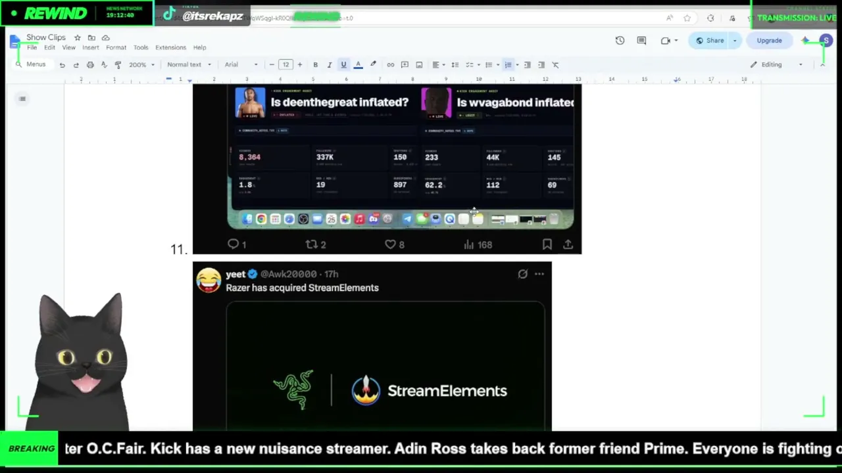Screen dimensions: 842x473
Task: Click the retweet icon on the embedded tweet
Action: (x=312, y=244)
